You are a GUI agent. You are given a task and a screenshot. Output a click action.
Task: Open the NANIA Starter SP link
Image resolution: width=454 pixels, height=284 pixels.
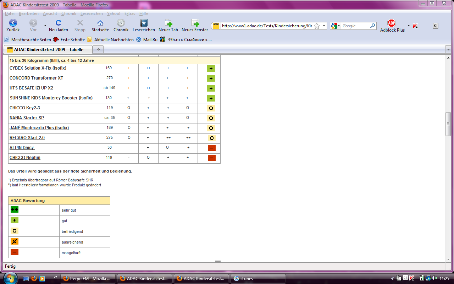(x=27, y=118)
